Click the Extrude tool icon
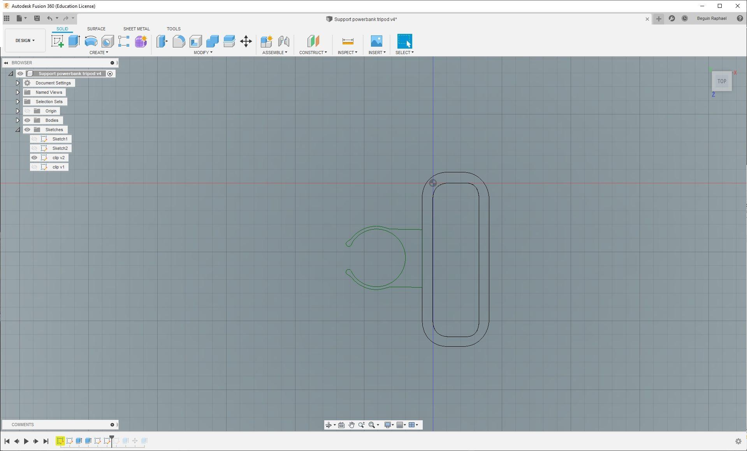The height and width of the screenshot is (451, 747). pyautogui.click(x=74, y=41)
